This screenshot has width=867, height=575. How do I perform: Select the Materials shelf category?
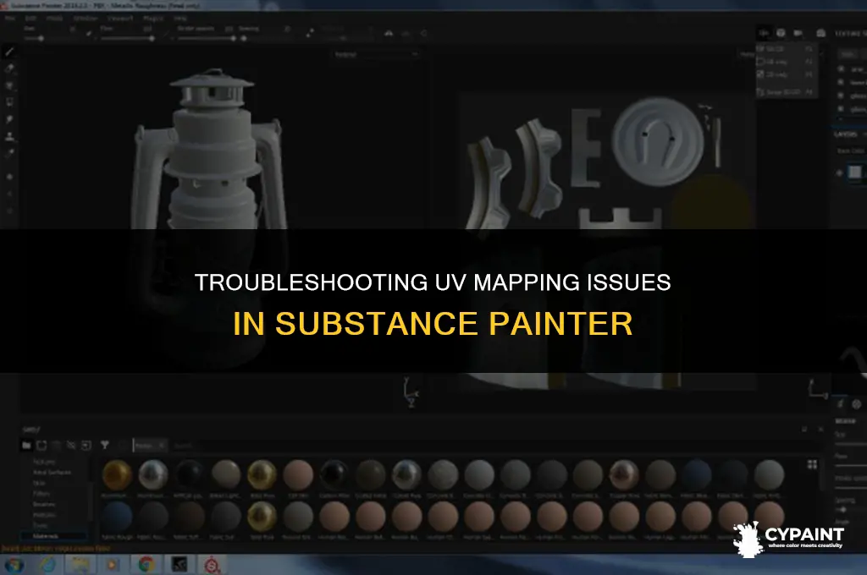(x=53, y=536)
